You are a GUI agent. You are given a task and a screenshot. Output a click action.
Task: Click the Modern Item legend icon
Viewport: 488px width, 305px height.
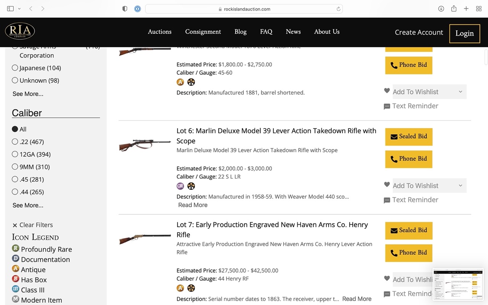(16, 299)
